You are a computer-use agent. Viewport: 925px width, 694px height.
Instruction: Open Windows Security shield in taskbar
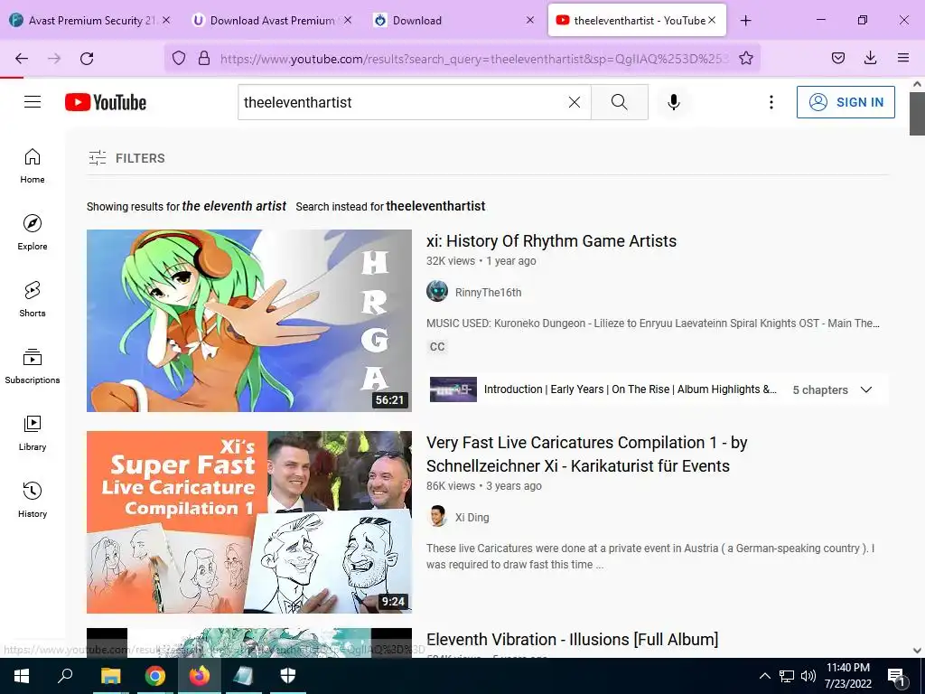pos(288,676)
